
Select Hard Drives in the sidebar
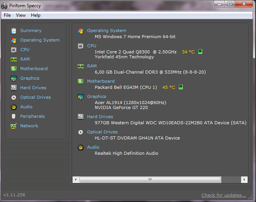(33, 88)
